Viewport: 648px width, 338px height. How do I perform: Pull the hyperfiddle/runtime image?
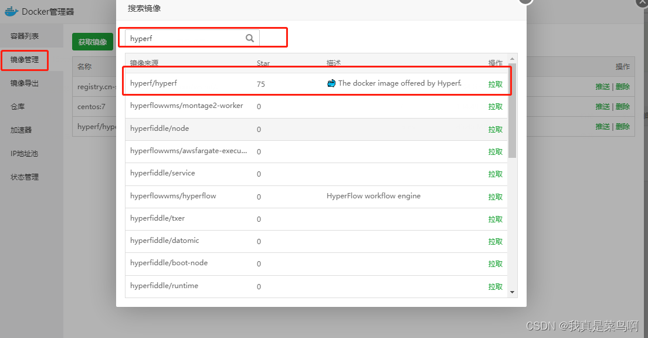[495, 286]
